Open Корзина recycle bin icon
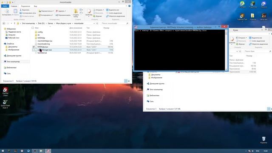272x153 pixels. click(263, 140)
